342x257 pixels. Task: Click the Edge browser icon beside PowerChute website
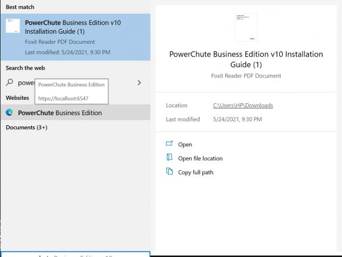click(x=10, y=113)
